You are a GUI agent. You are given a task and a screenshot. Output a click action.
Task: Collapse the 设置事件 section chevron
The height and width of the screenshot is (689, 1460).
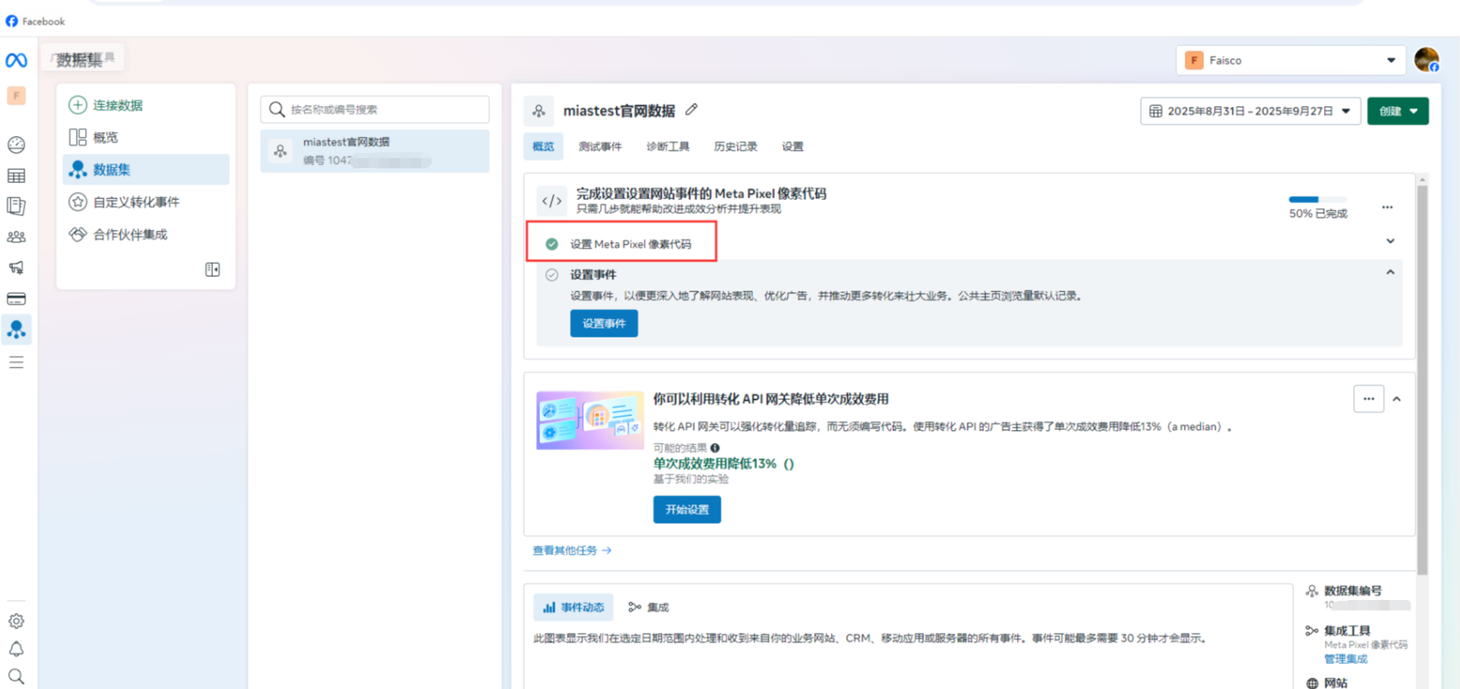coord(1390,273)
